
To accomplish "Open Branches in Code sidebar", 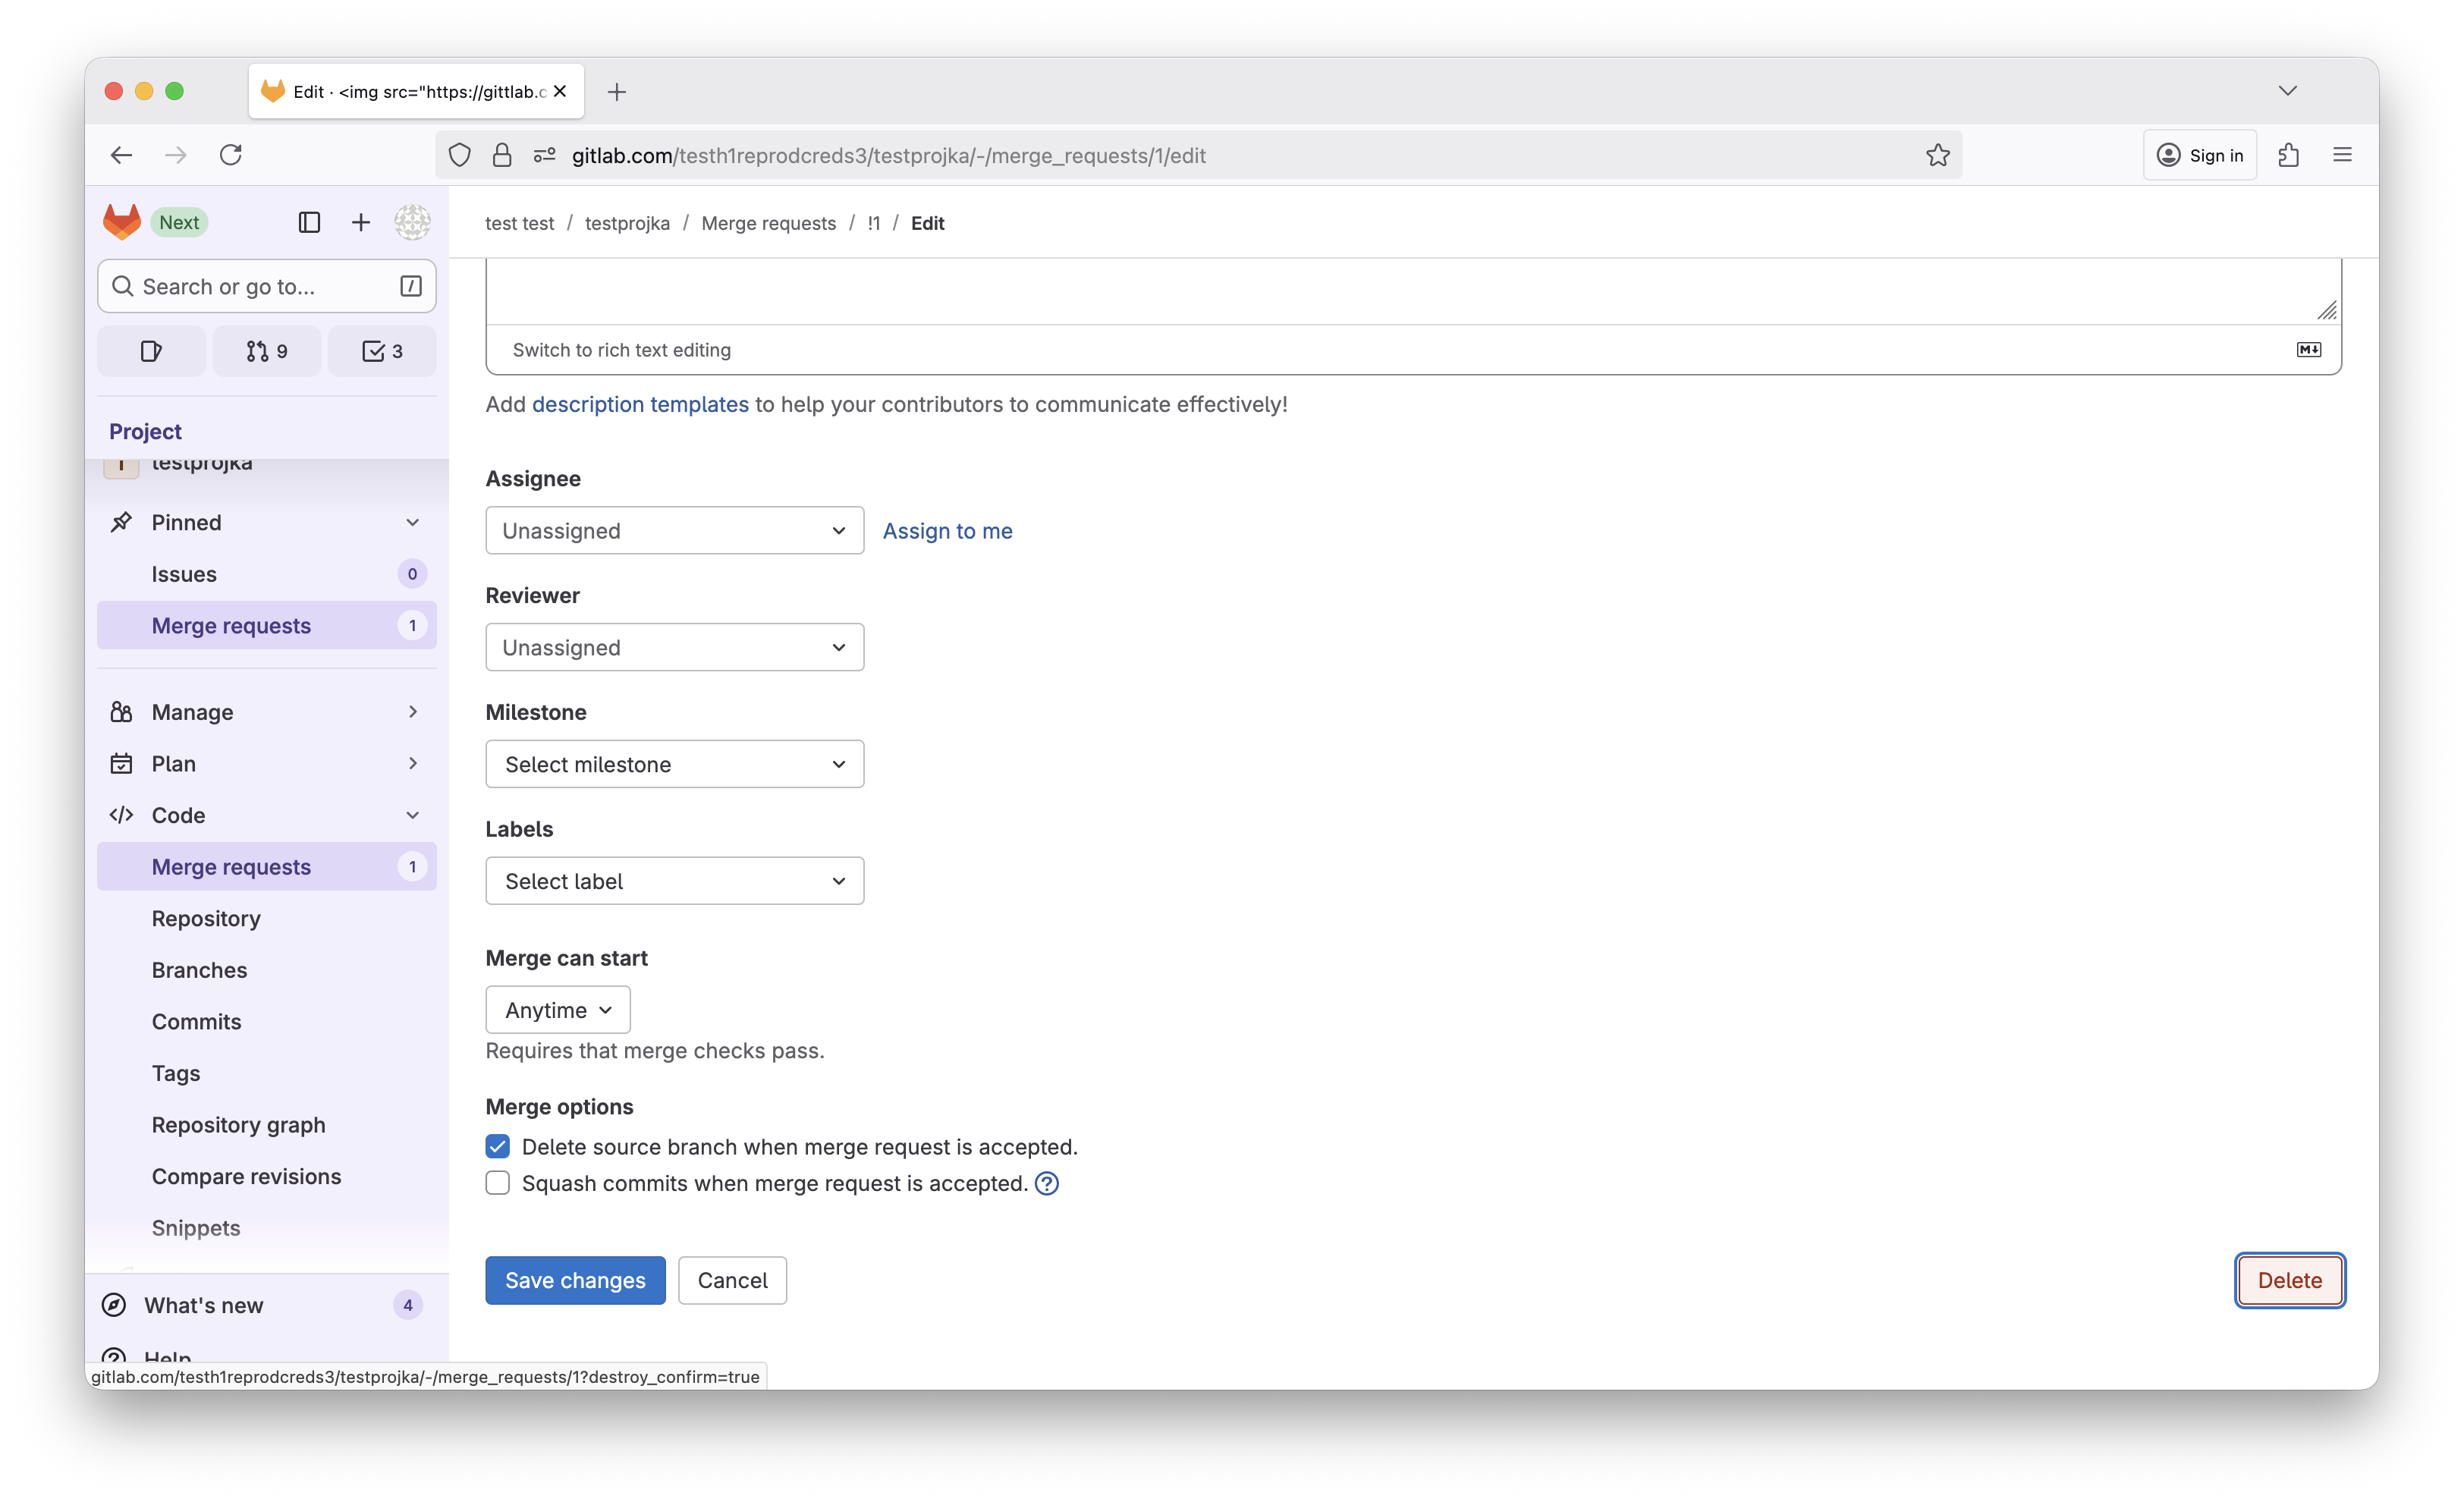I will coord(199,970).
